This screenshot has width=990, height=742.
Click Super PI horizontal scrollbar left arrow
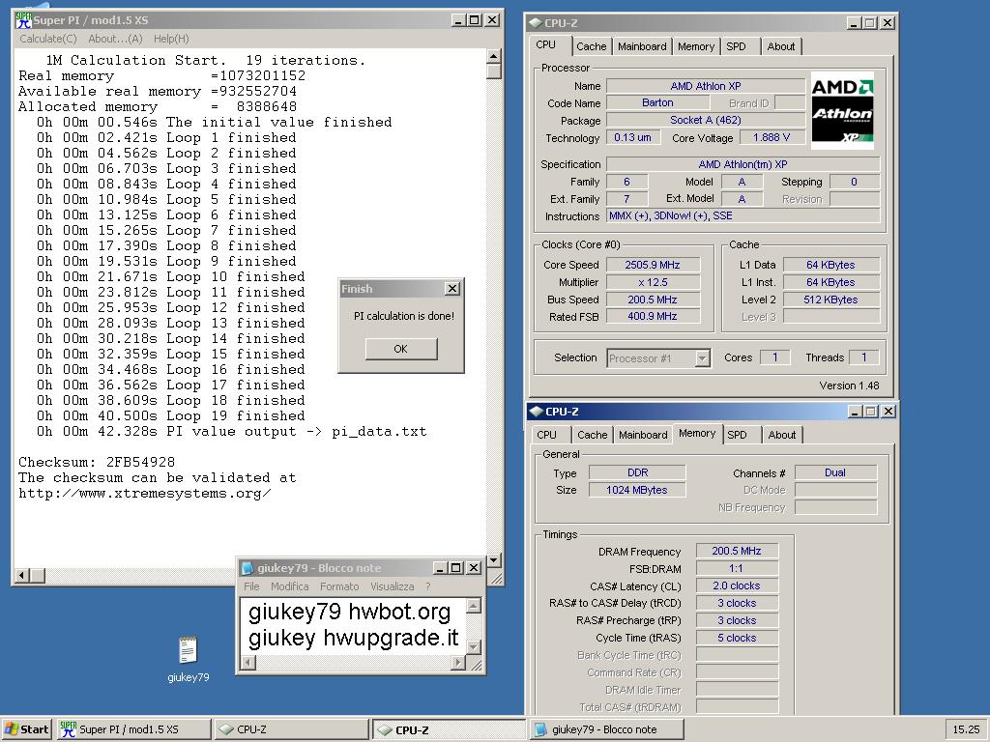pos(22,575)
